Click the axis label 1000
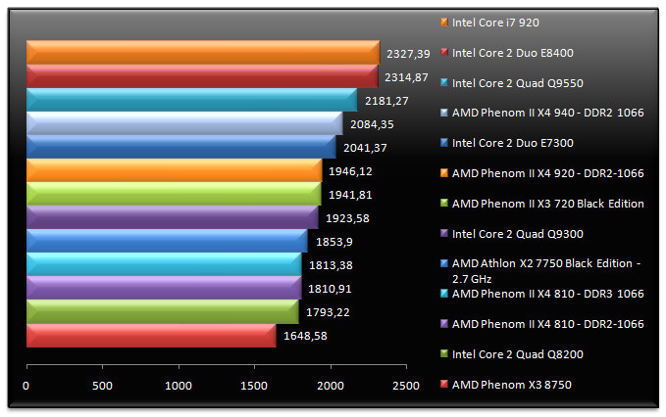The width and height of the screenshot is (666, 417). click(x=179, y=386)
